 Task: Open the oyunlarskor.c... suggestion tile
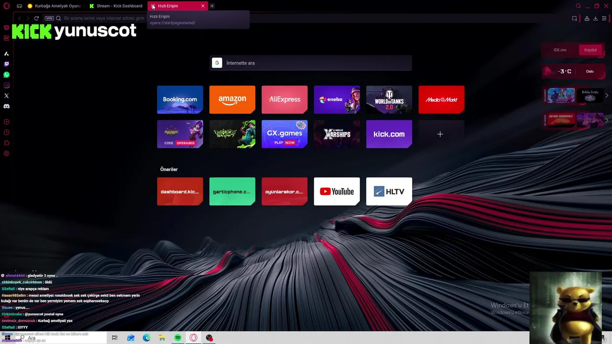284,192
